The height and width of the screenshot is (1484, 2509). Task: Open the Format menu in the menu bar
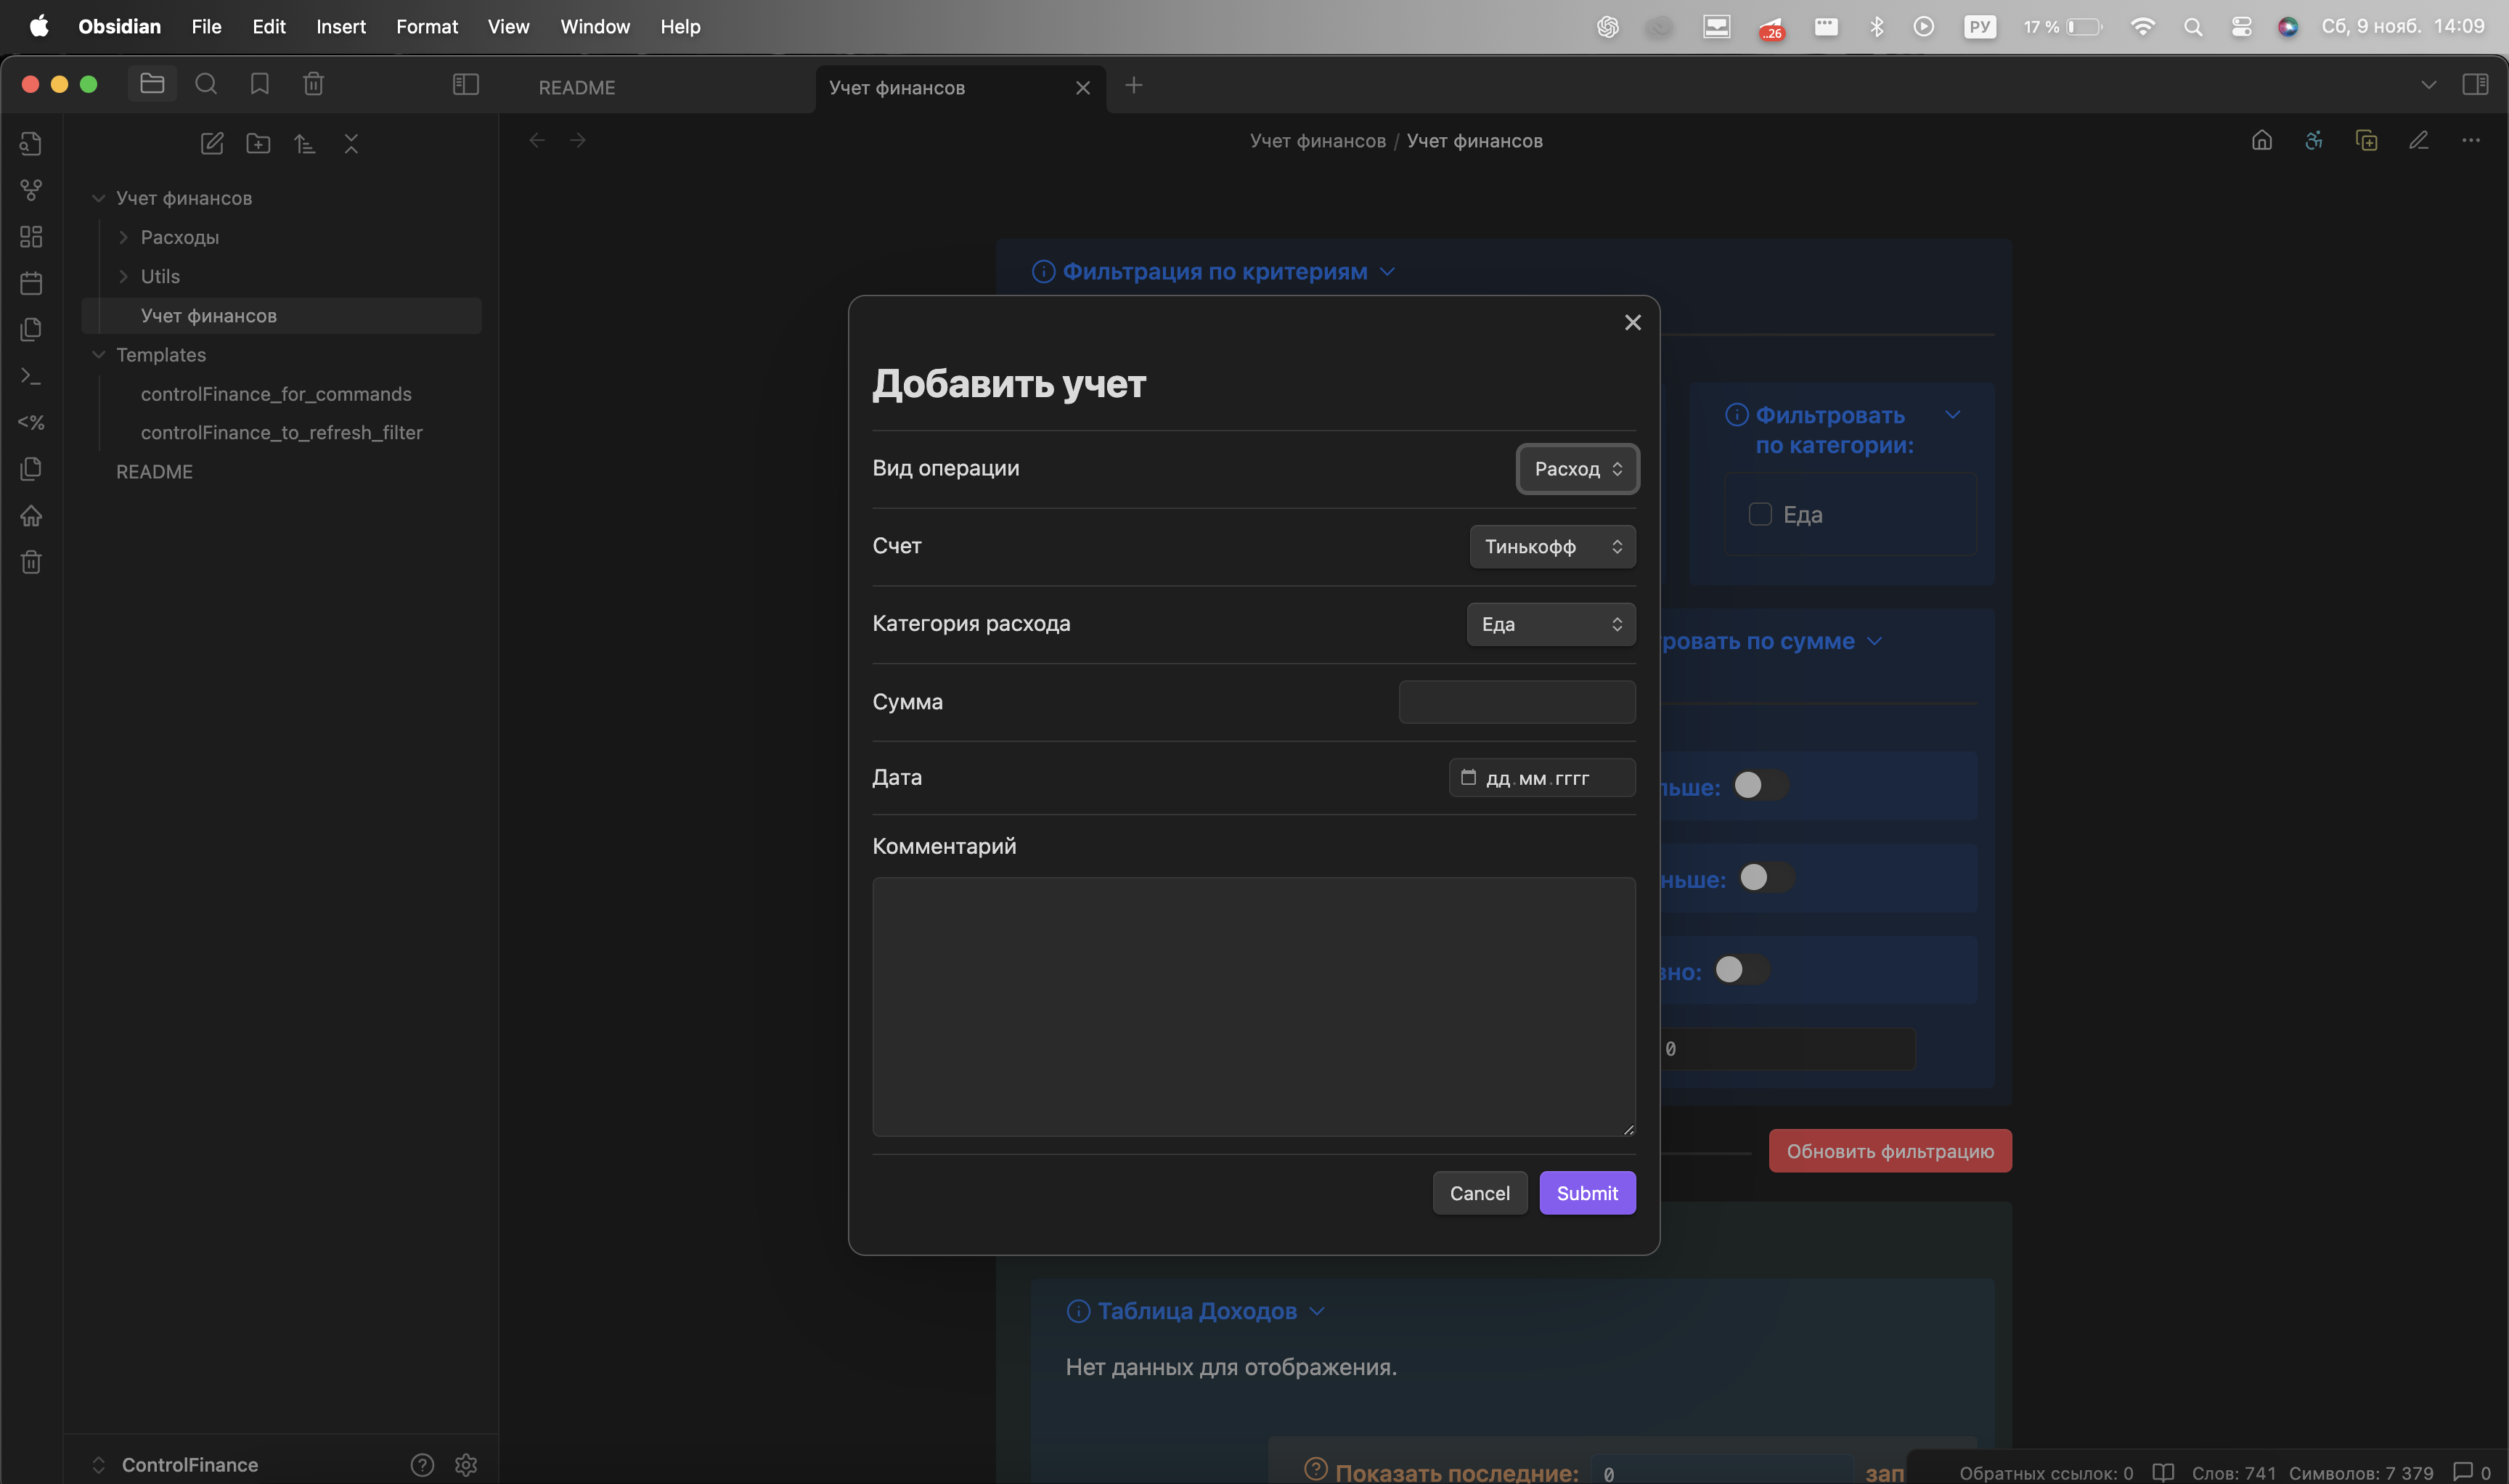[x=426, y=27]
